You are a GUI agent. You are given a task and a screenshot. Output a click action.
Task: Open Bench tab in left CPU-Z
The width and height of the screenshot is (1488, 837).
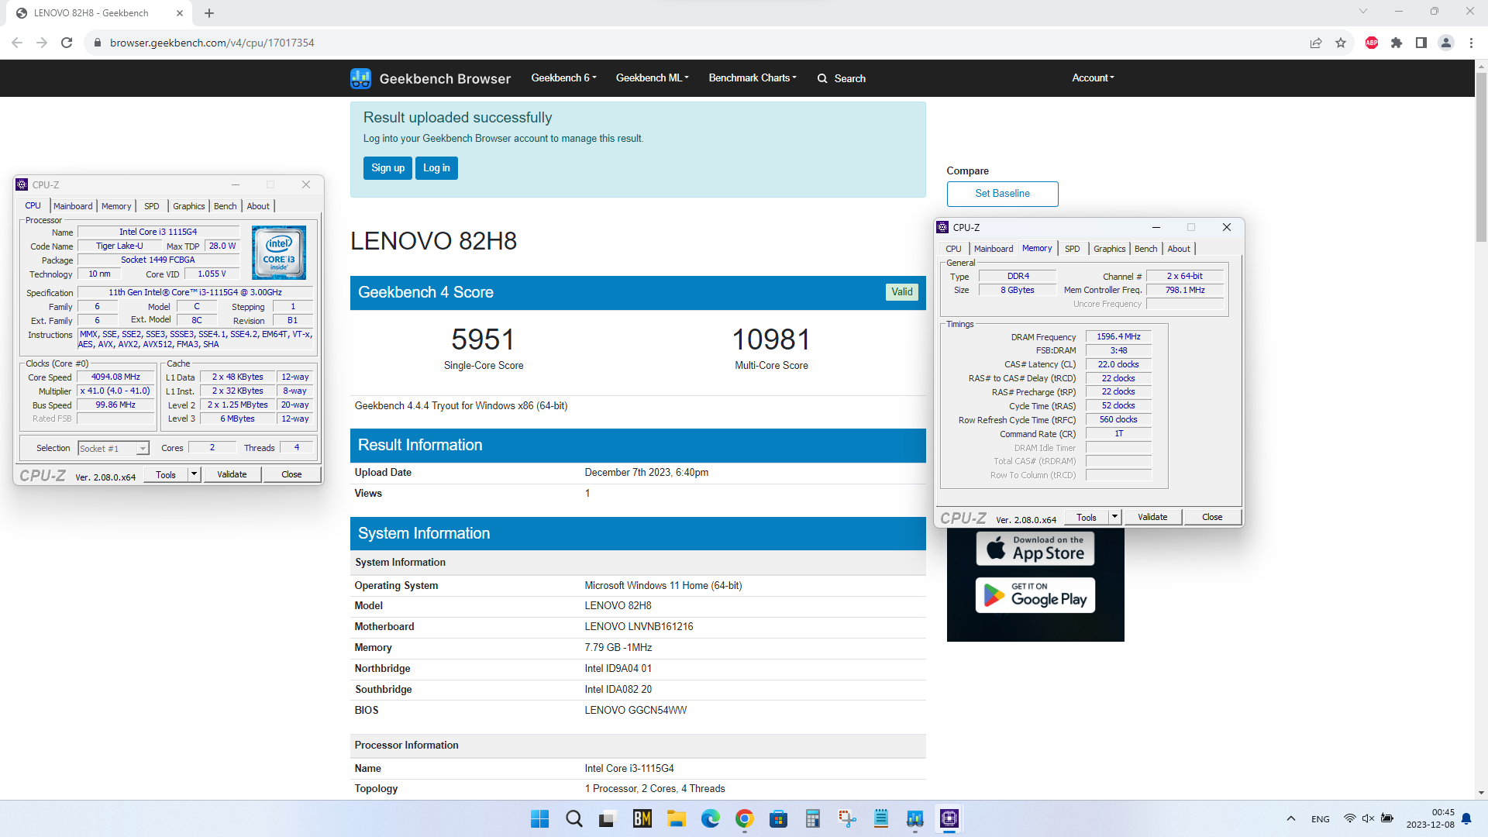click(x=226, y=206)
